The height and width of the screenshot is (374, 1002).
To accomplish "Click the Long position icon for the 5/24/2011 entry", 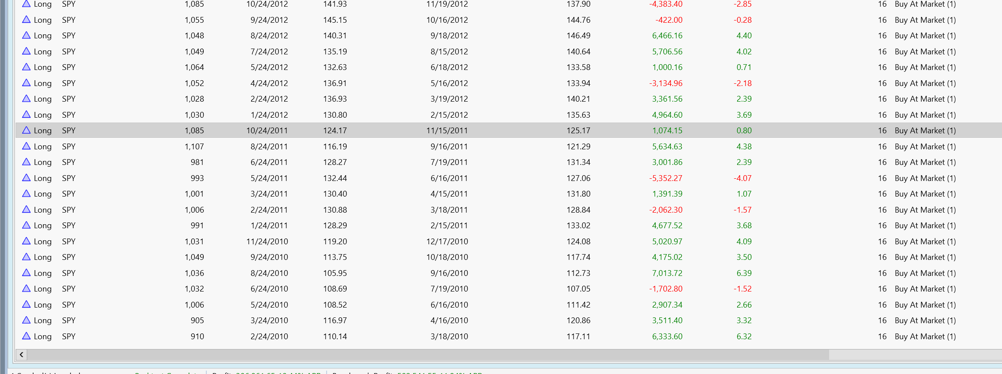I will (26, 178).
